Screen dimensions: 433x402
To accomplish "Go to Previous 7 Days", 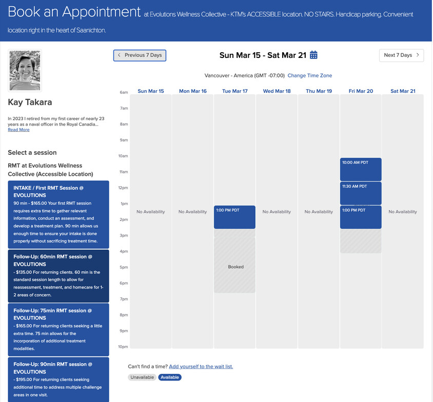I will pos(140,55).
